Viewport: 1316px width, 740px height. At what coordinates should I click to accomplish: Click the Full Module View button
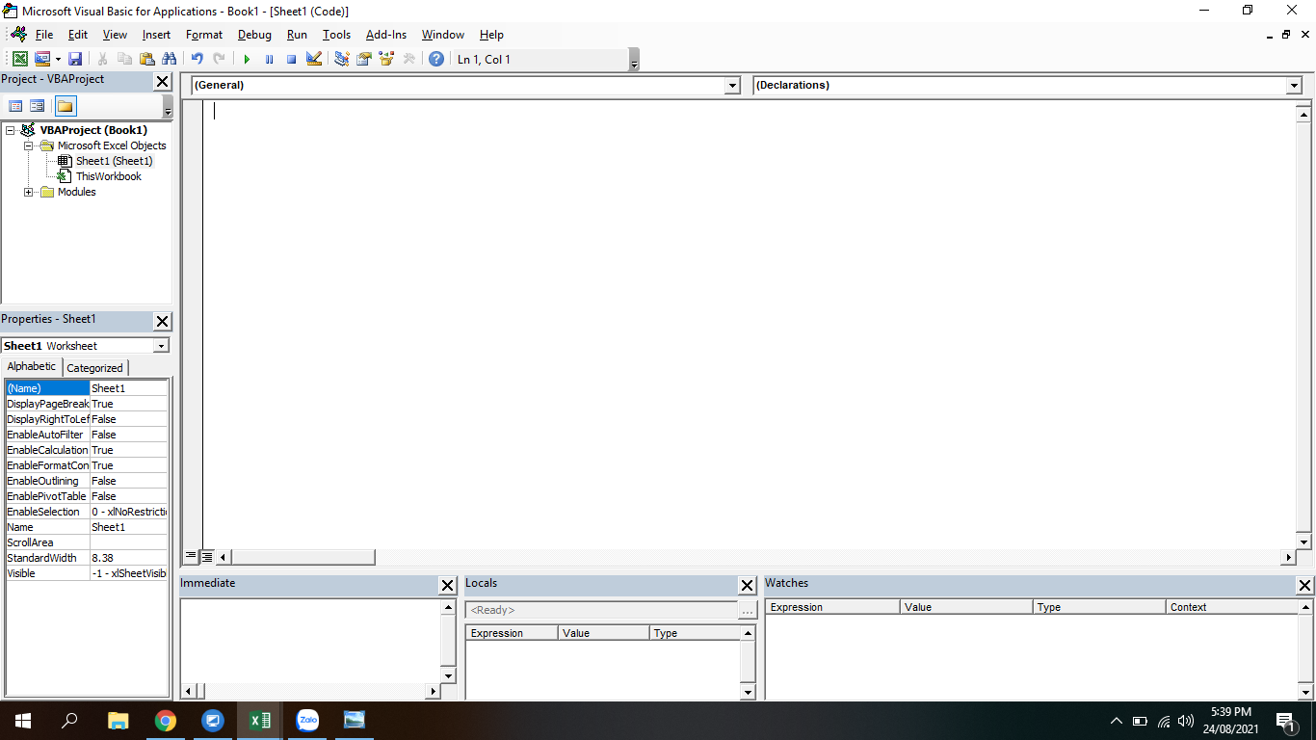pyautogui.click(x=206, y=557)
